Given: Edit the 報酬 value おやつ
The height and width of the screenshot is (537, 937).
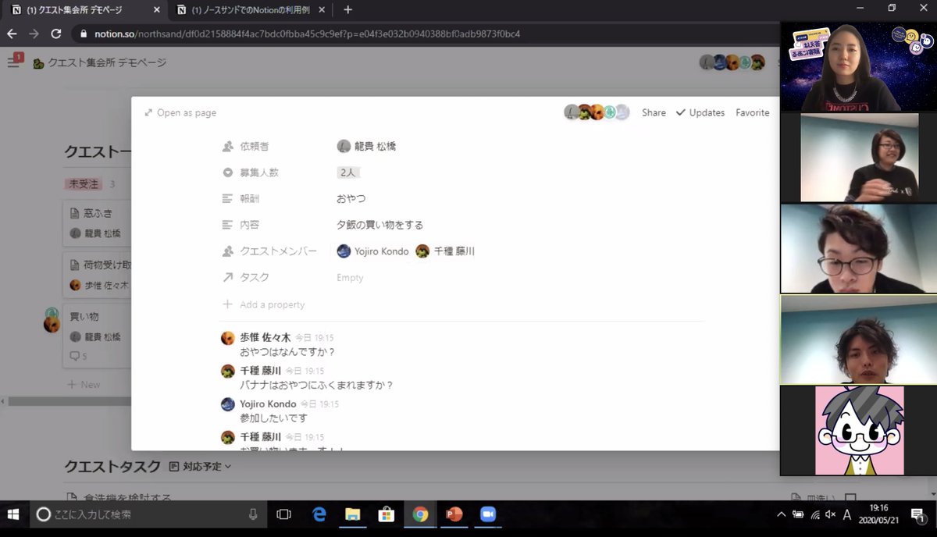Looking at the screenshot, I should coord(351,199).
